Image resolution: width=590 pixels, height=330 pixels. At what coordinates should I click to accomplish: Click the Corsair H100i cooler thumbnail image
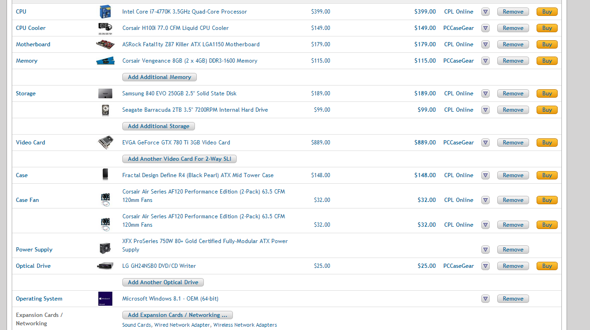pos(105,28)
